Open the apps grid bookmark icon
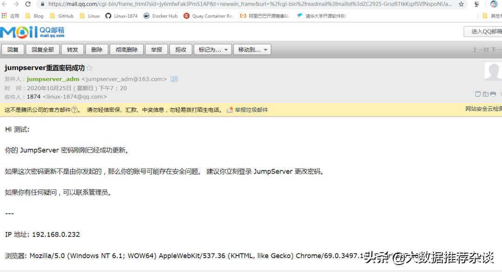This screenshot has width=502, height=272. pos(4,16)
